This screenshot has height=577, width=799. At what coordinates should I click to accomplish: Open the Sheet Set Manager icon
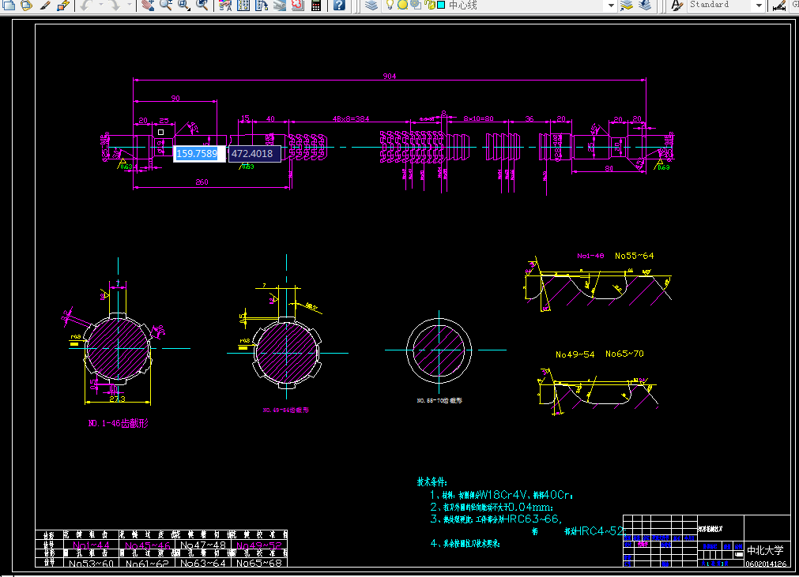click(x=280, y=5)
